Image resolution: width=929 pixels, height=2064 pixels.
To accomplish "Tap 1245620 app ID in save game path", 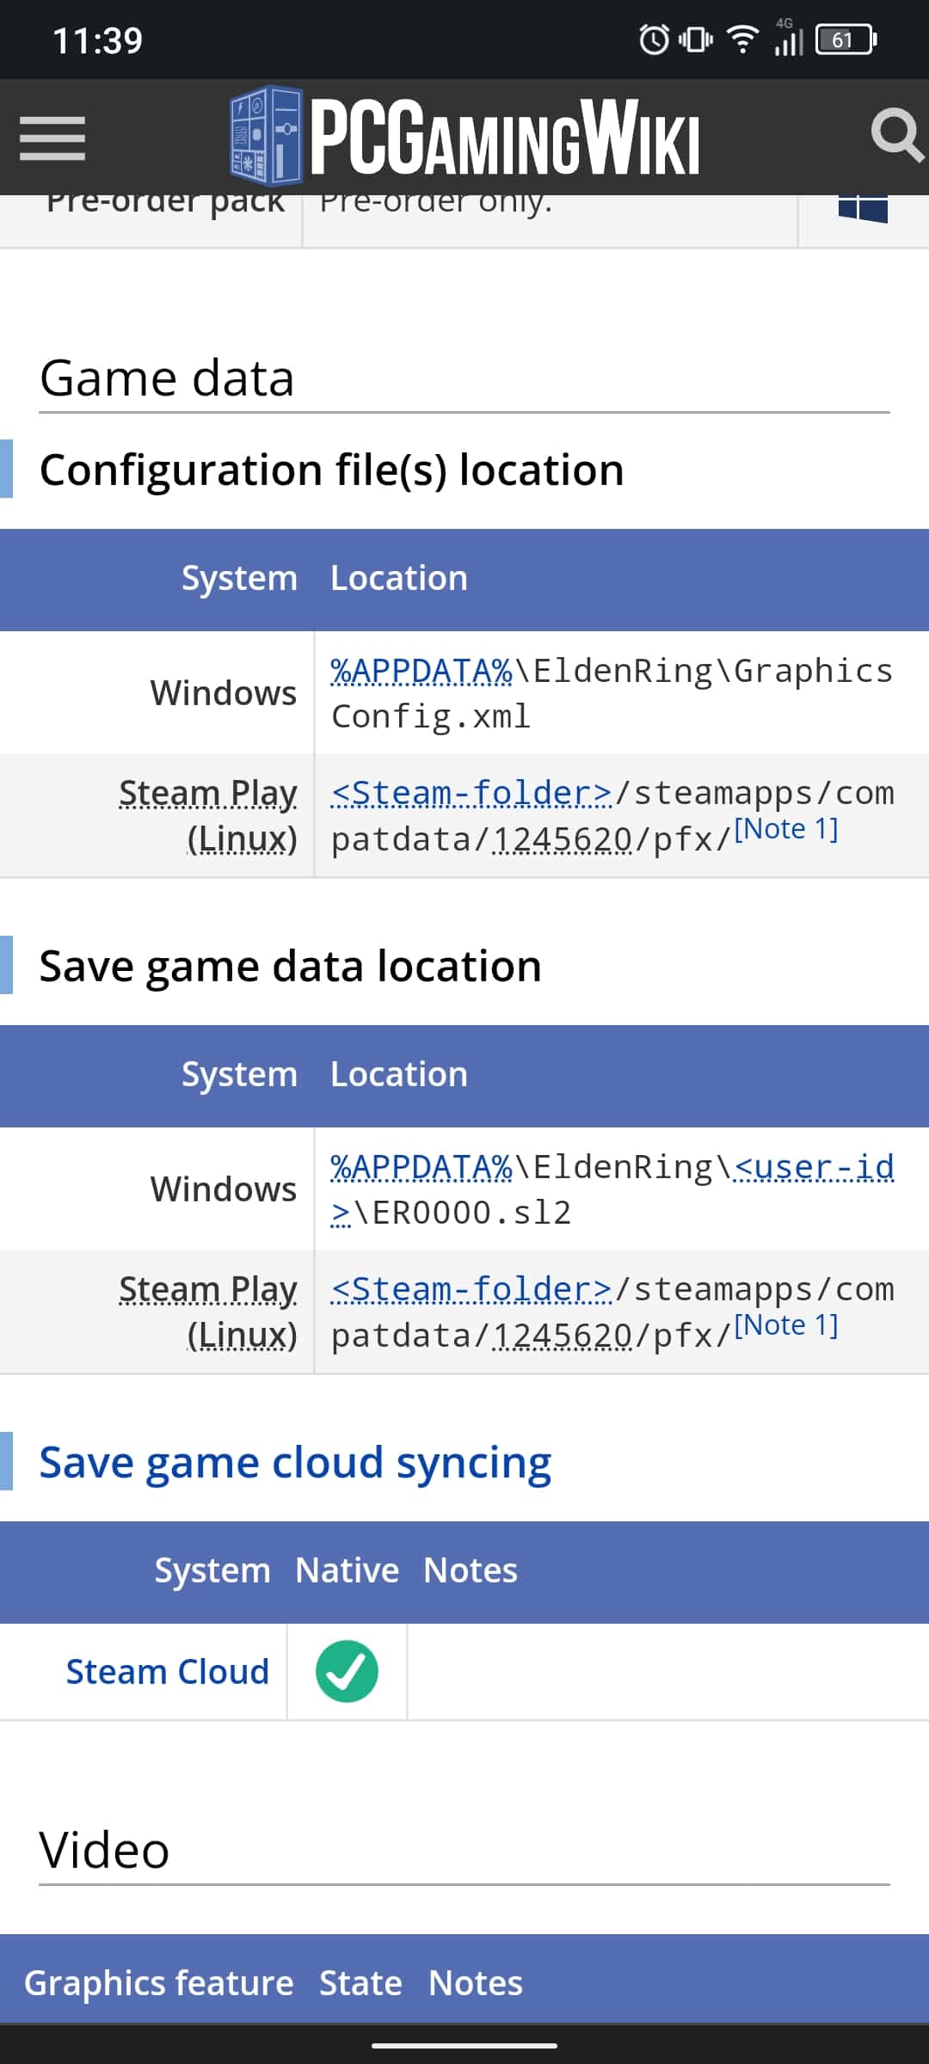I will [x=563, y=1336].
